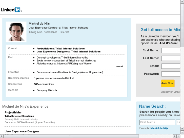Click Afstudeerstage at InternetMARKeting van Werven

point(64,64)
